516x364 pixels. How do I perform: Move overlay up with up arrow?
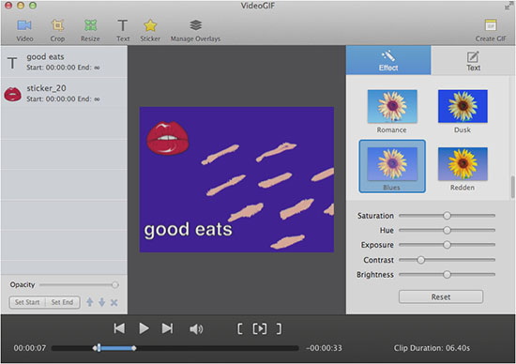89,302
